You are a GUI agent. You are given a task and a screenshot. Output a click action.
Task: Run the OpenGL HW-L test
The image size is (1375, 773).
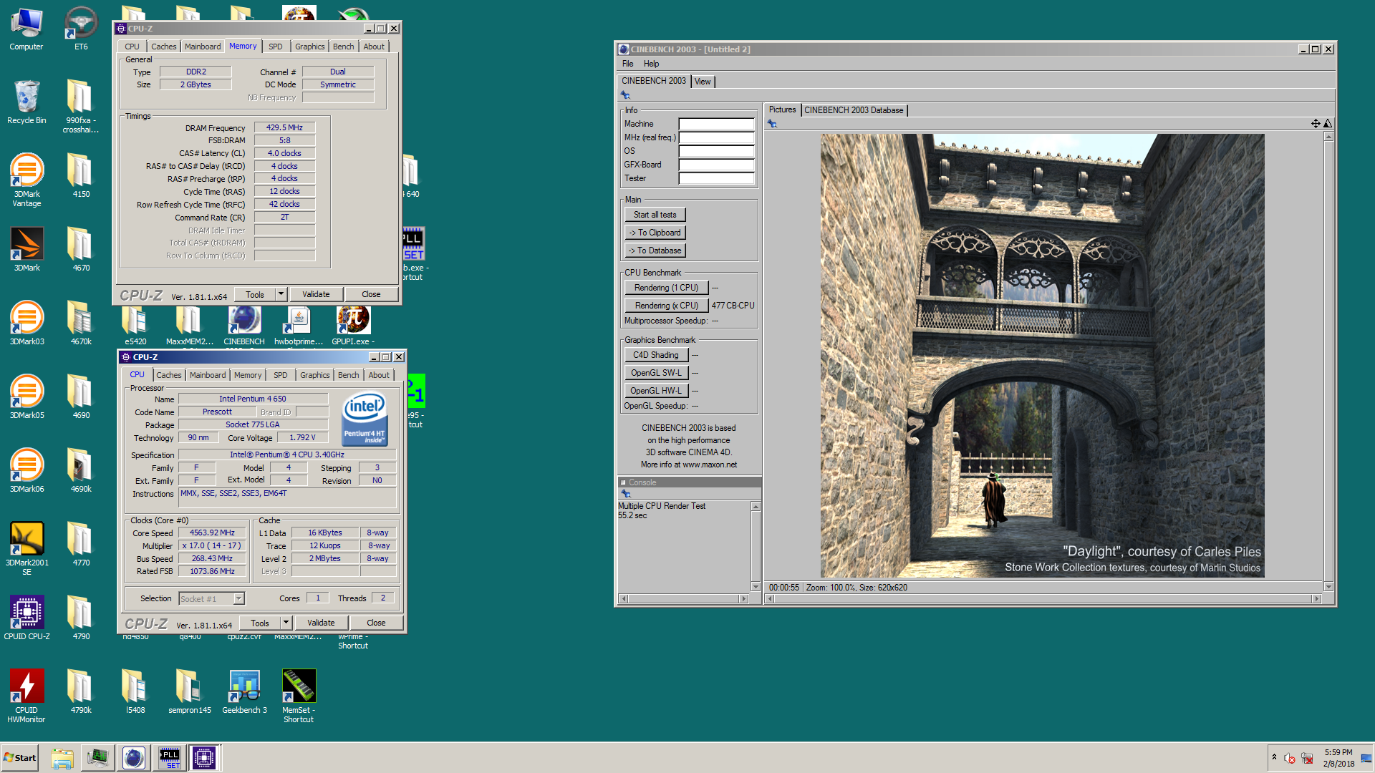(x=657, y=391)
